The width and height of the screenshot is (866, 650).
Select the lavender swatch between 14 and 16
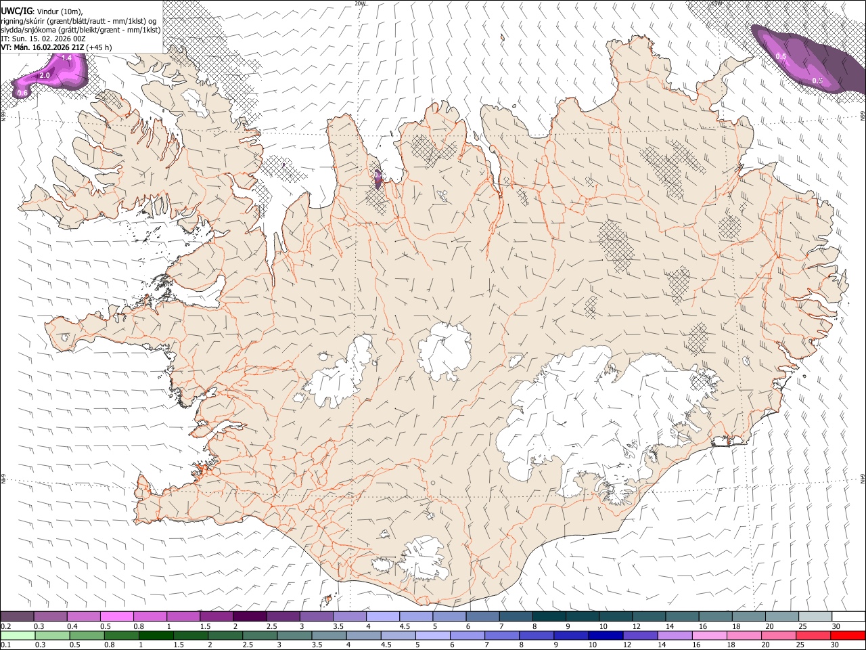[x=674, y=635]
